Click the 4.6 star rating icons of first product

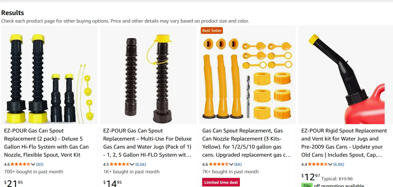[x=21, y=164]
